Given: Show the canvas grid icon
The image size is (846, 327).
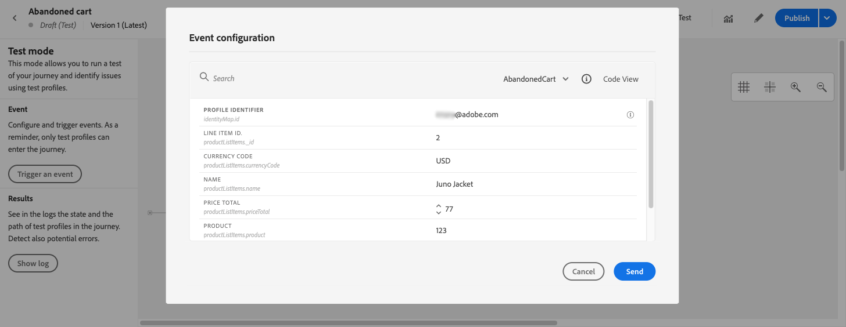Looking at the screenshot, I should [x=743, y=87].
